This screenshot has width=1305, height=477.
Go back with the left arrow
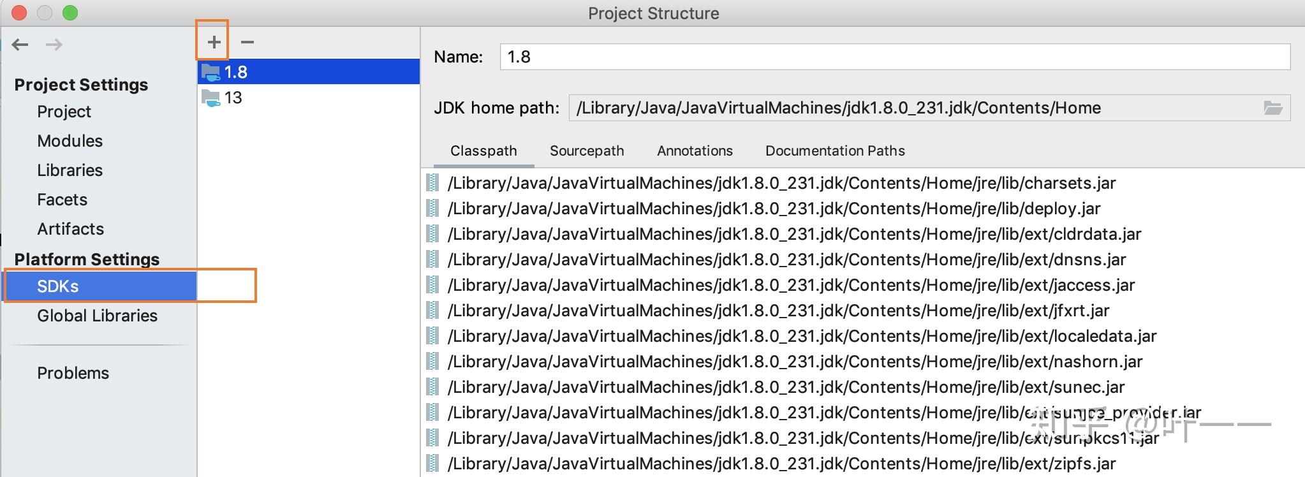tap(20, 45)
